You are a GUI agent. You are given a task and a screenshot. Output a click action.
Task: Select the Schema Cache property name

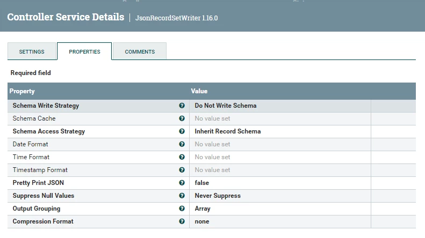coord(34,118)
